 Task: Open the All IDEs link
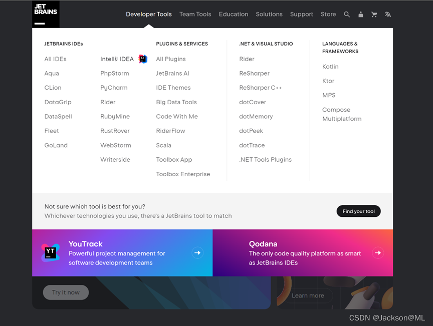tap(56, 59)
